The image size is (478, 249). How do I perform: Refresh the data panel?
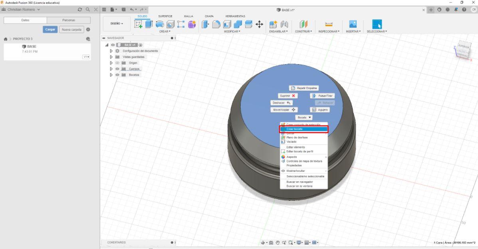(80, 10)
